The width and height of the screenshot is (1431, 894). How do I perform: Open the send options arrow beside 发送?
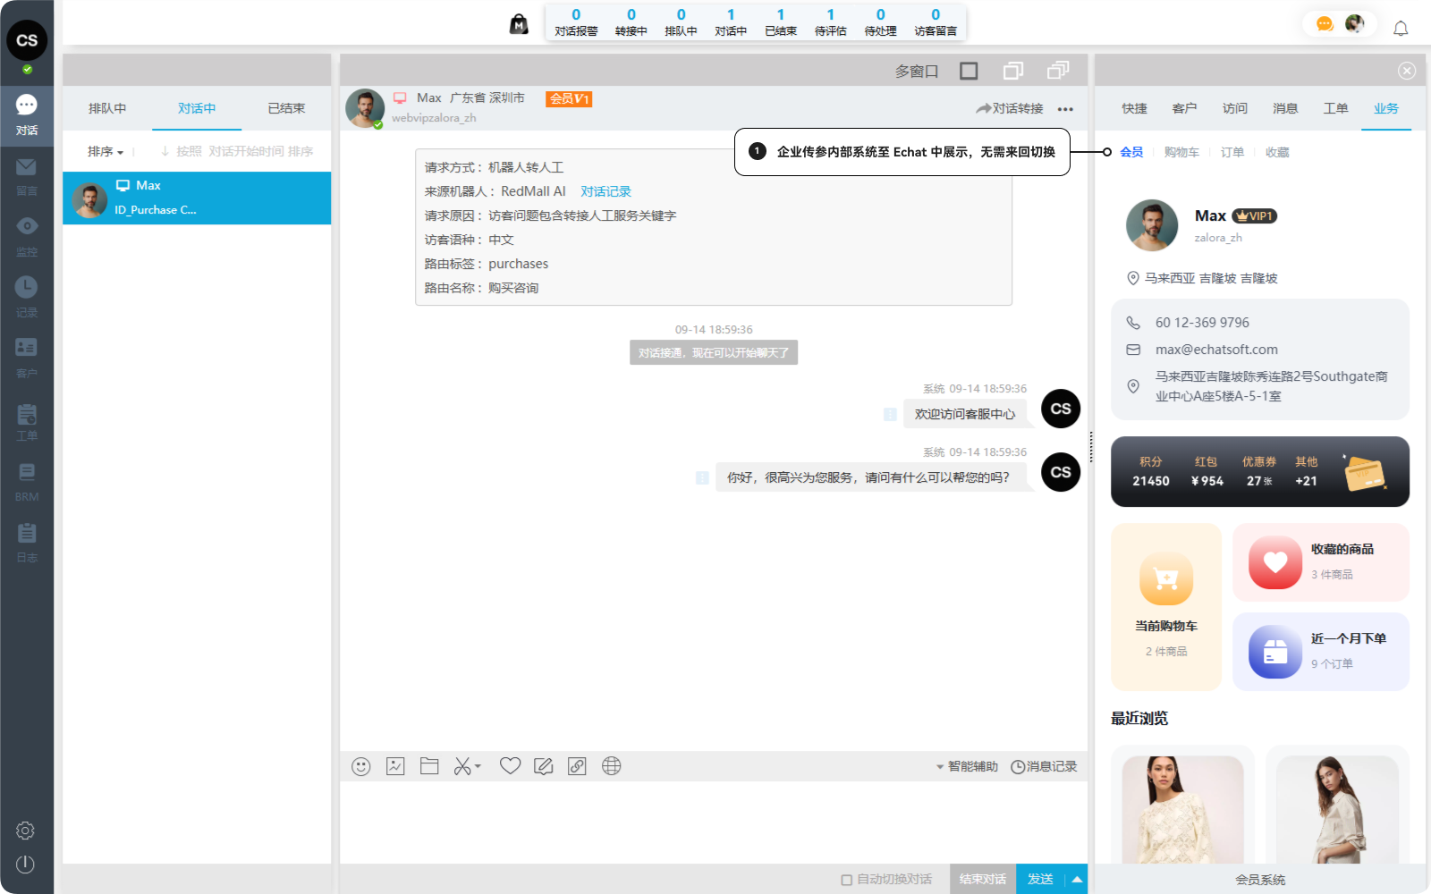point(1077,880)
